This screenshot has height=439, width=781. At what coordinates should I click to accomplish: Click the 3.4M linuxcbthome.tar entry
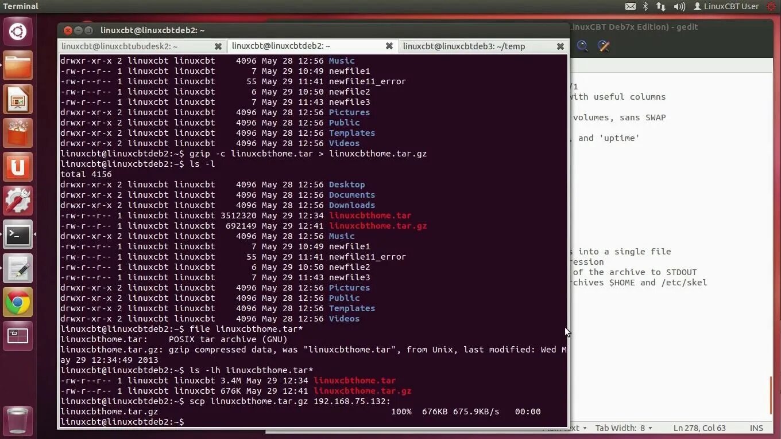point(354,381)
